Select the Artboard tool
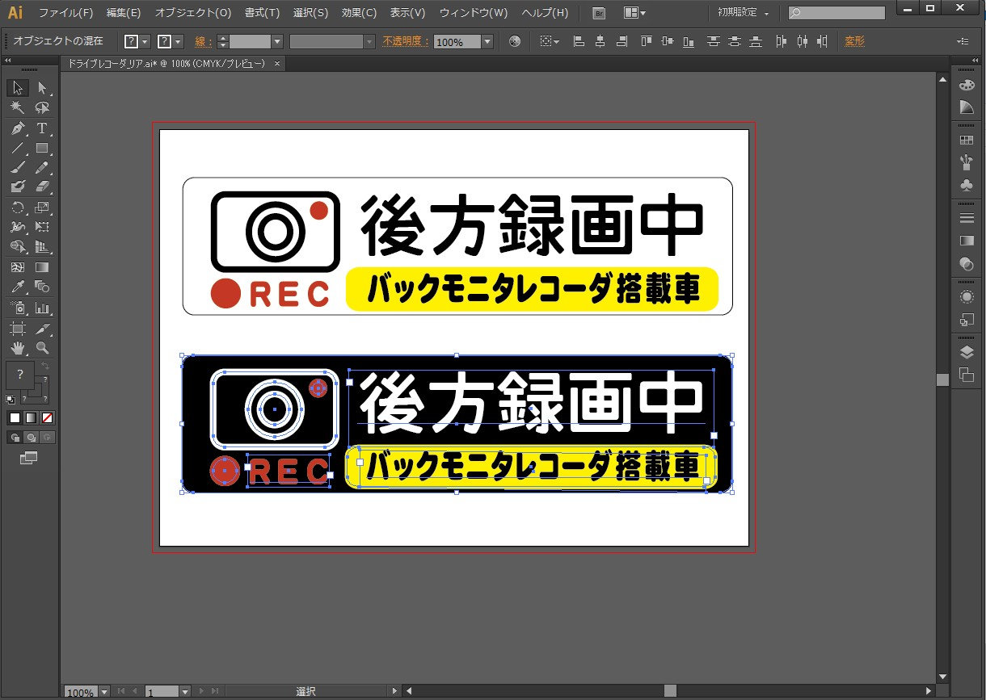Viewport: 986px width, 700px height. pos(18,328)
